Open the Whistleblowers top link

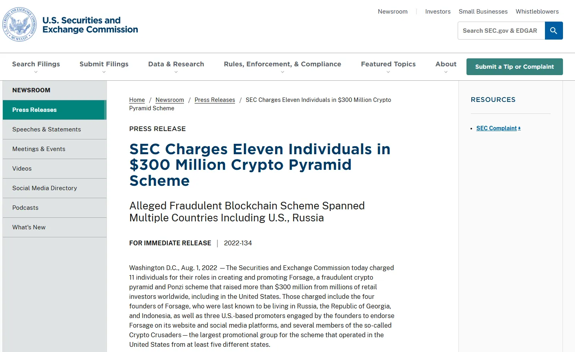[537, 12]
